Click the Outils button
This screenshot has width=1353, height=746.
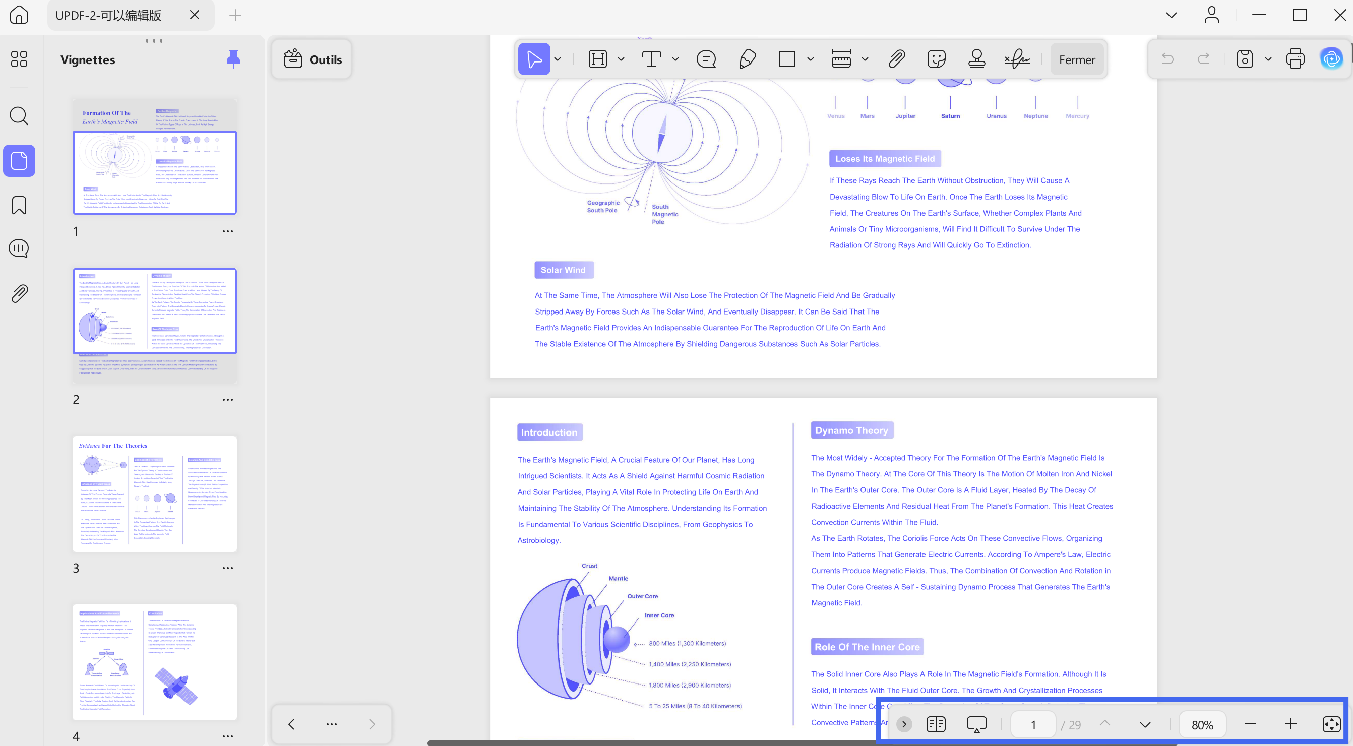[x=312, y=59]
